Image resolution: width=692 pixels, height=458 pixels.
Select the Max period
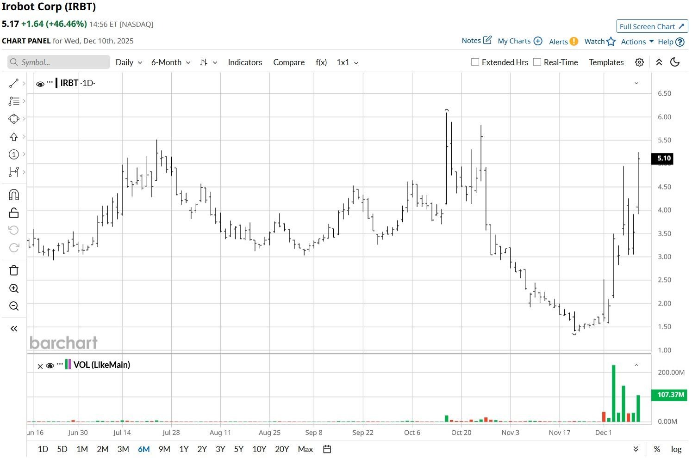305,449
